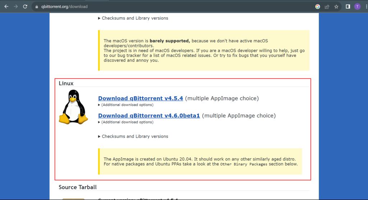Focus the qbittorrent.org/download address bar

pos(144,6)
